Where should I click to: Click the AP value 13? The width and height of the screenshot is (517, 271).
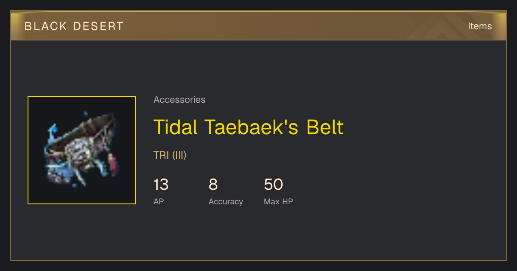click(x=161, y=185)
